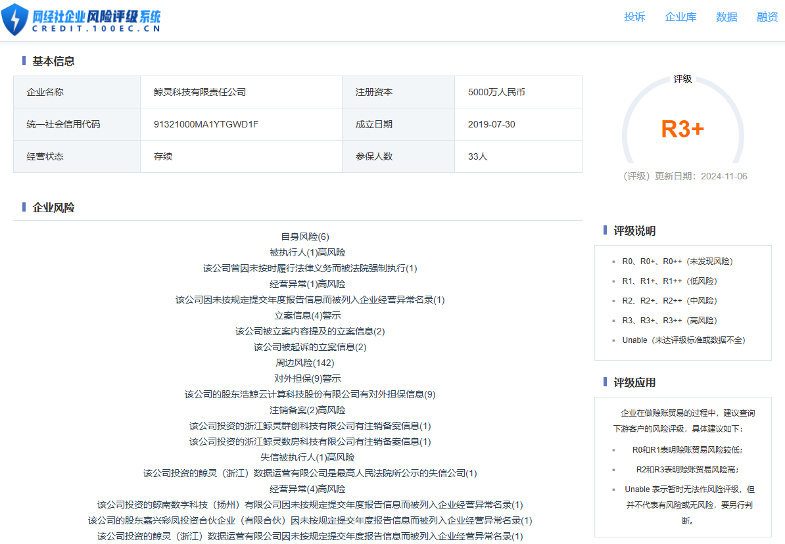Select the 对外担保(9)警示 risk item
The image size is (785, 544).
308,378
